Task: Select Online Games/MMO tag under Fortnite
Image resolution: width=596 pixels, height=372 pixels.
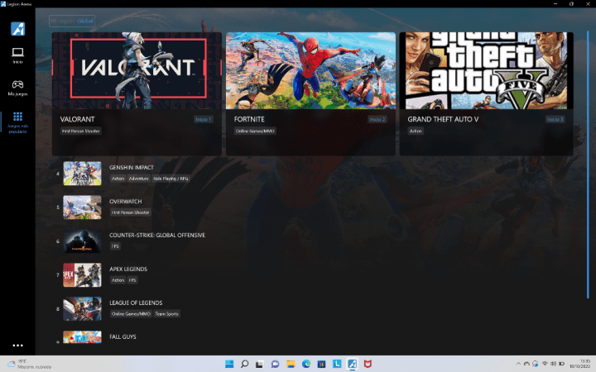Action: point(255,131)
